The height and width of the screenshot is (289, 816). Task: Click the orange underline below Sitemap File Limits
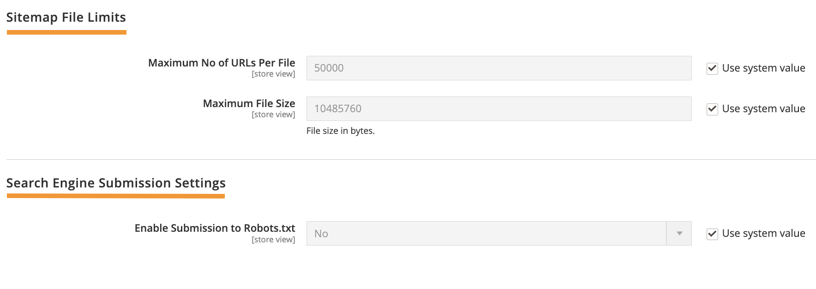click(x=66, y=31)
